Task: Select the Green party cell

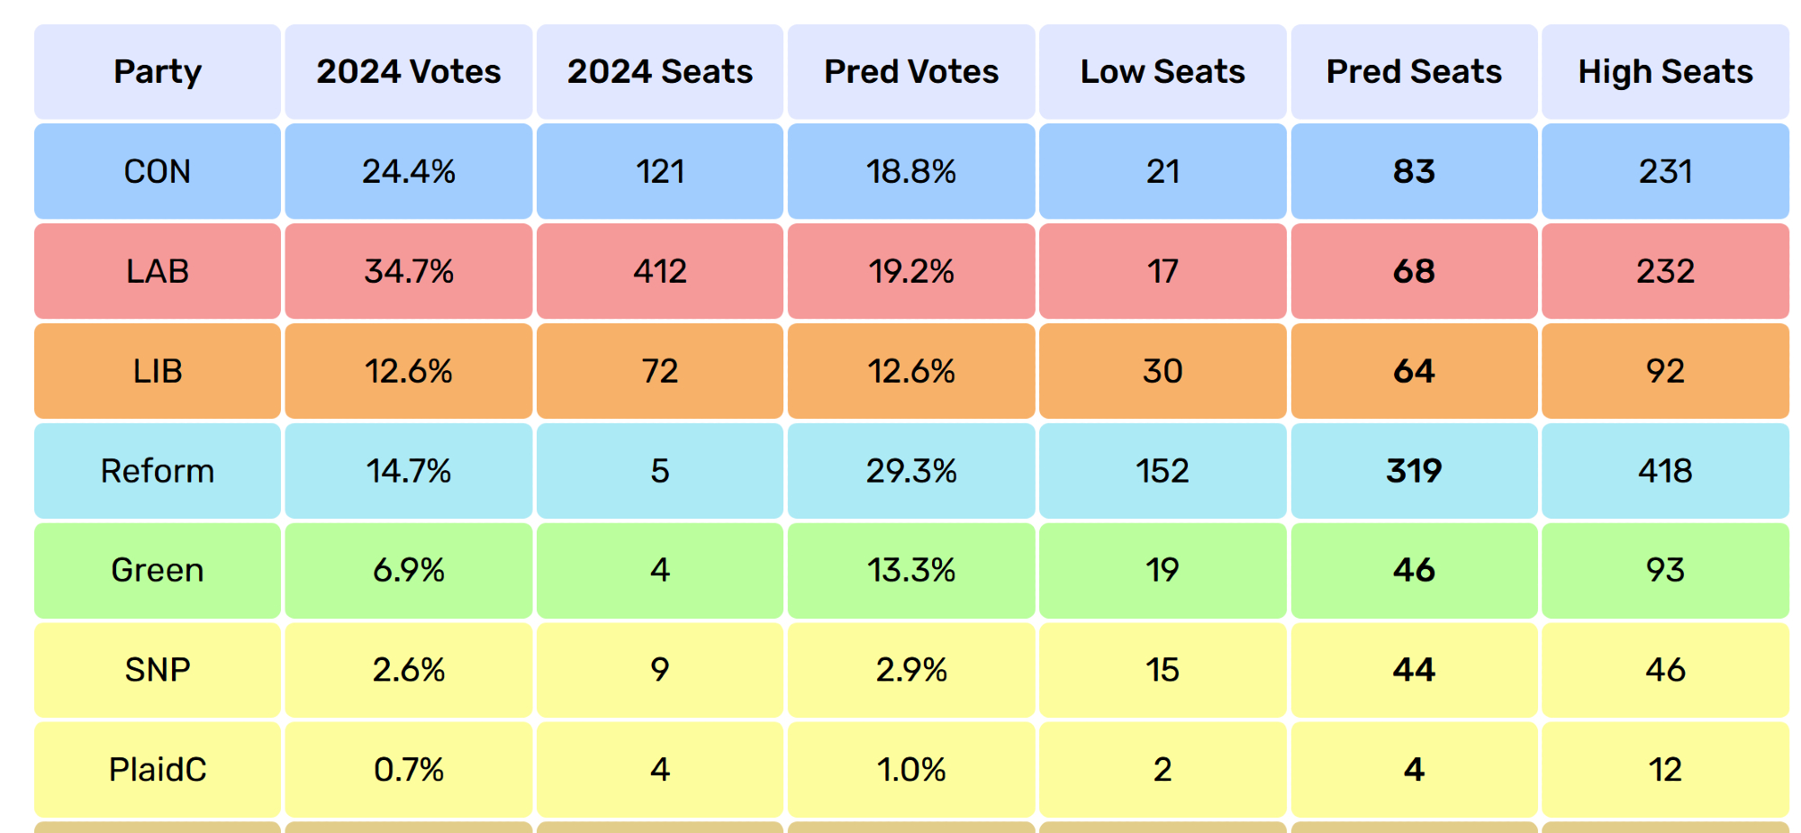Action: pos(158,570)
